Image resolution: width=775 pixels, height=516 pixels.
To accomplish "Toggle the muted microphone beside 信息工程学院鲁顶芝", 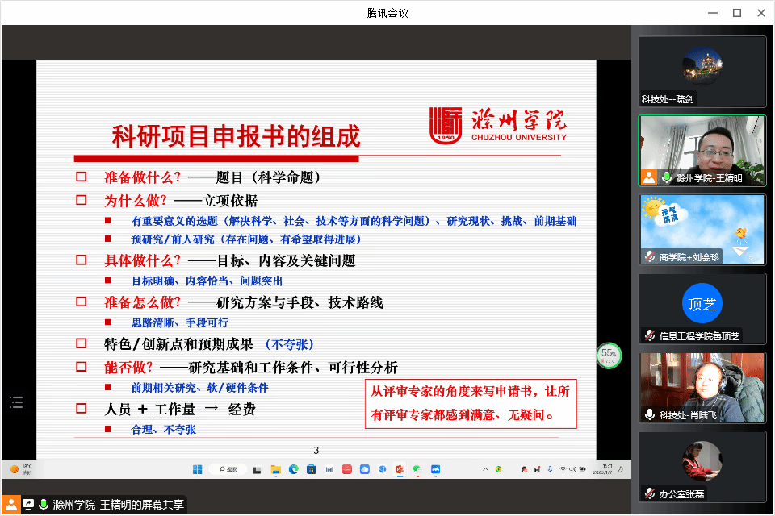I will pyautogui.click(x=649, y=335).
